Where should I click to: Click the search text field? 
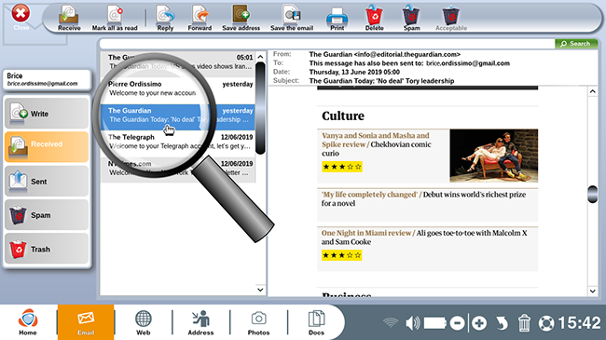click(327, 44)
